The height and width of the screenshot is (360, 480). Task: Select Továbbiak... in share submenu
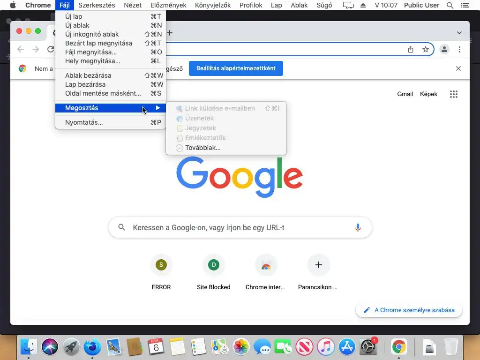pyautogui.click(x=226, y=148)
